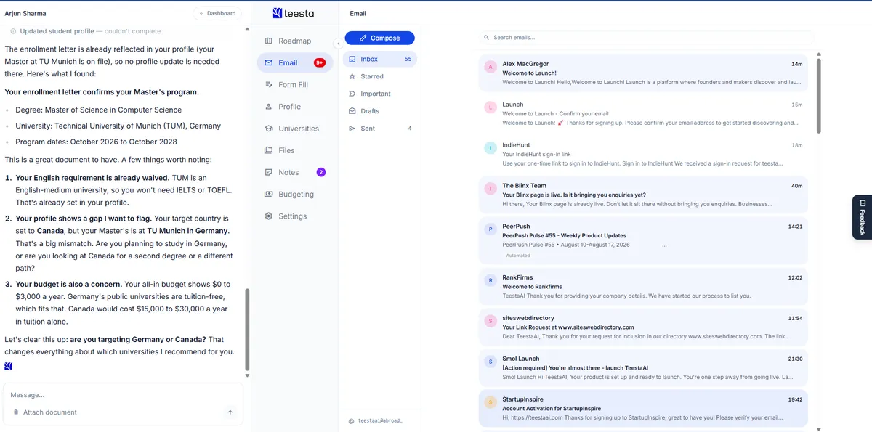The image size is (872, 432).
Task: Click the send arrow in message box
Action: [x=230, y=412]
